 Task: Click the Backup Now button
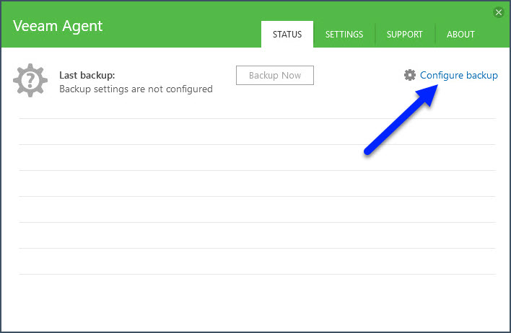[275, 75]
